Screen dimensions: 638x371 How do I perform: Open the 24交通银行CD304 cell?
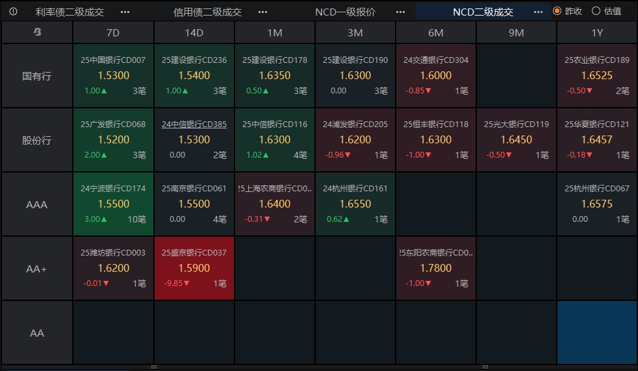point(436,76)
